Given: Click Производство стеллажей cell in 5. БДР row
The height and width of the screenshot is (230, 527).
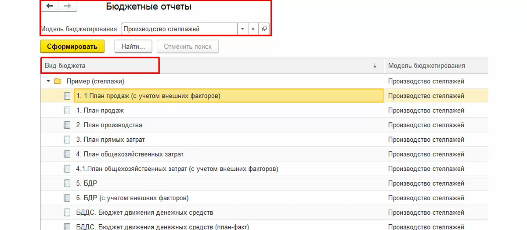Looking at the screenshot, I should [x=436, y=183].
